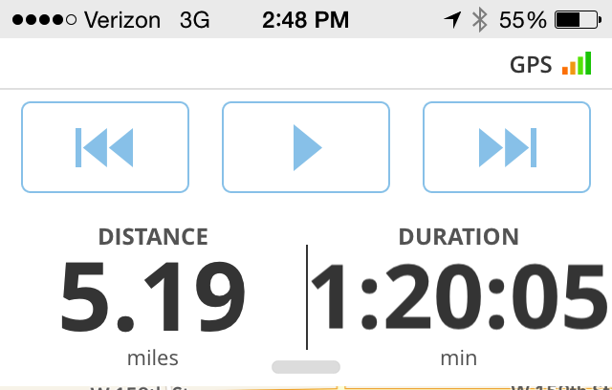The image size is (612, 390).
Task: Tap the battery icon in status bar
Action: click(x=578, y=20)
